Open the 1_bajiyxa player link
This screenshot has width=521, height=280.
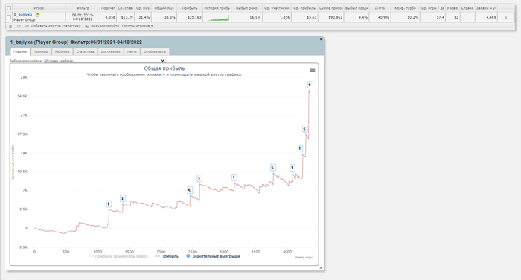pos(23,15)
